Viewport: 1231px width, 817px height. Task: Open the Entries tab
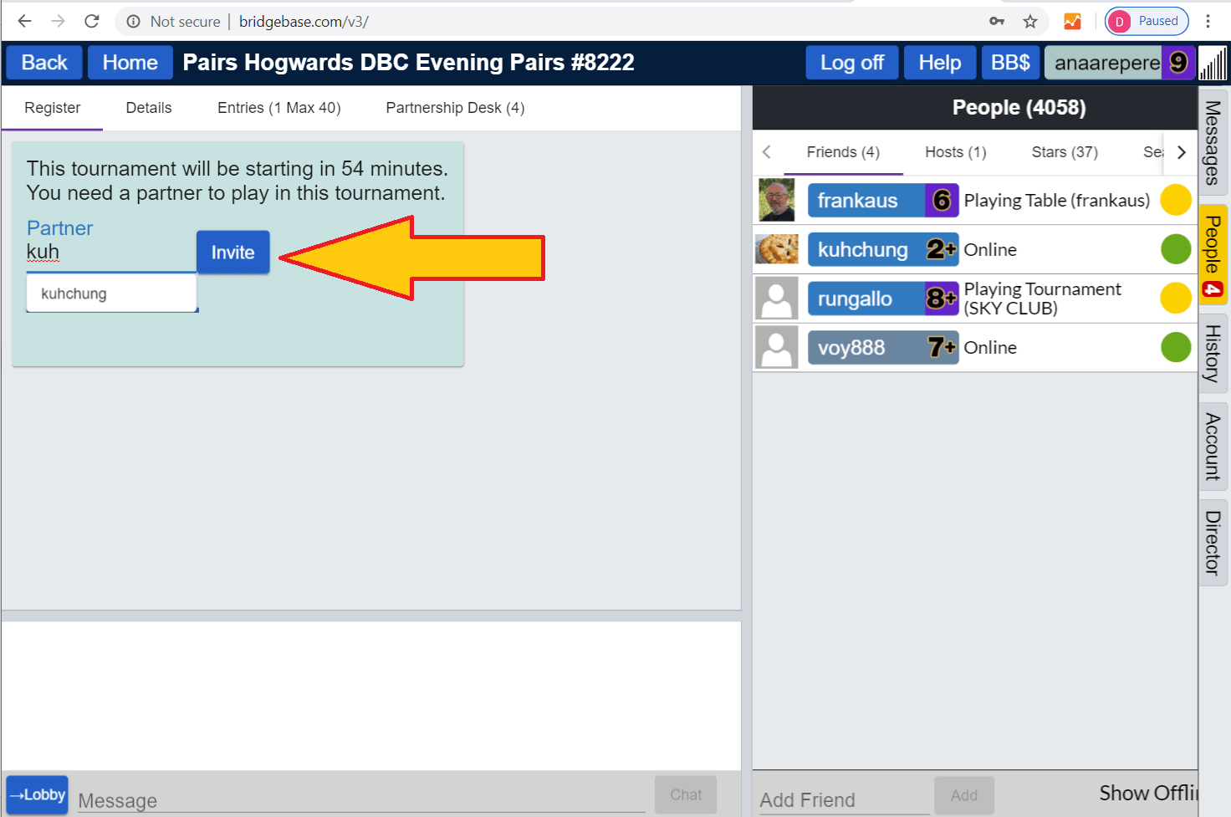click(278, 108)
